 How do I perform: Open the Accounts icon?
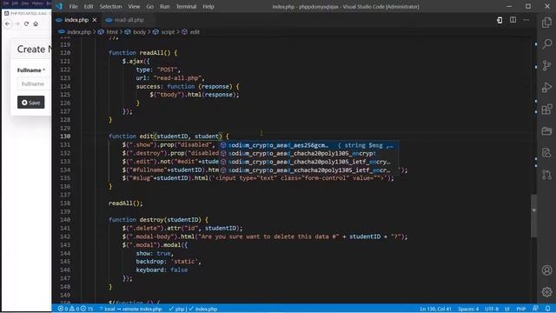(x=546, y=270)
